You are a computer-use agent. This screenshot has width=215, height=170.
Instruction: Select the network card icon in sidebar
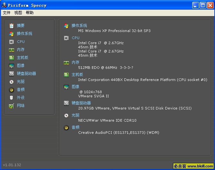tap(12, 106)
